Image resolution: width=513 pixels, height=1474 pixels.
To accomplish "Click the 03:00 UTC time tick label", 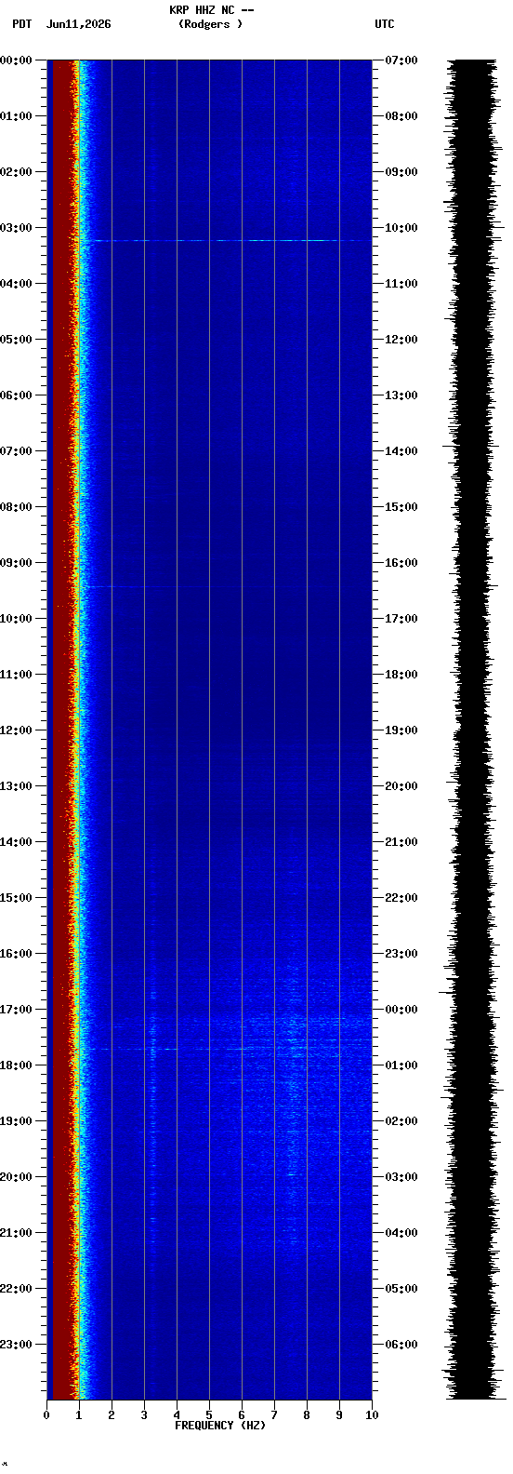I will [x=401, y=1177].
